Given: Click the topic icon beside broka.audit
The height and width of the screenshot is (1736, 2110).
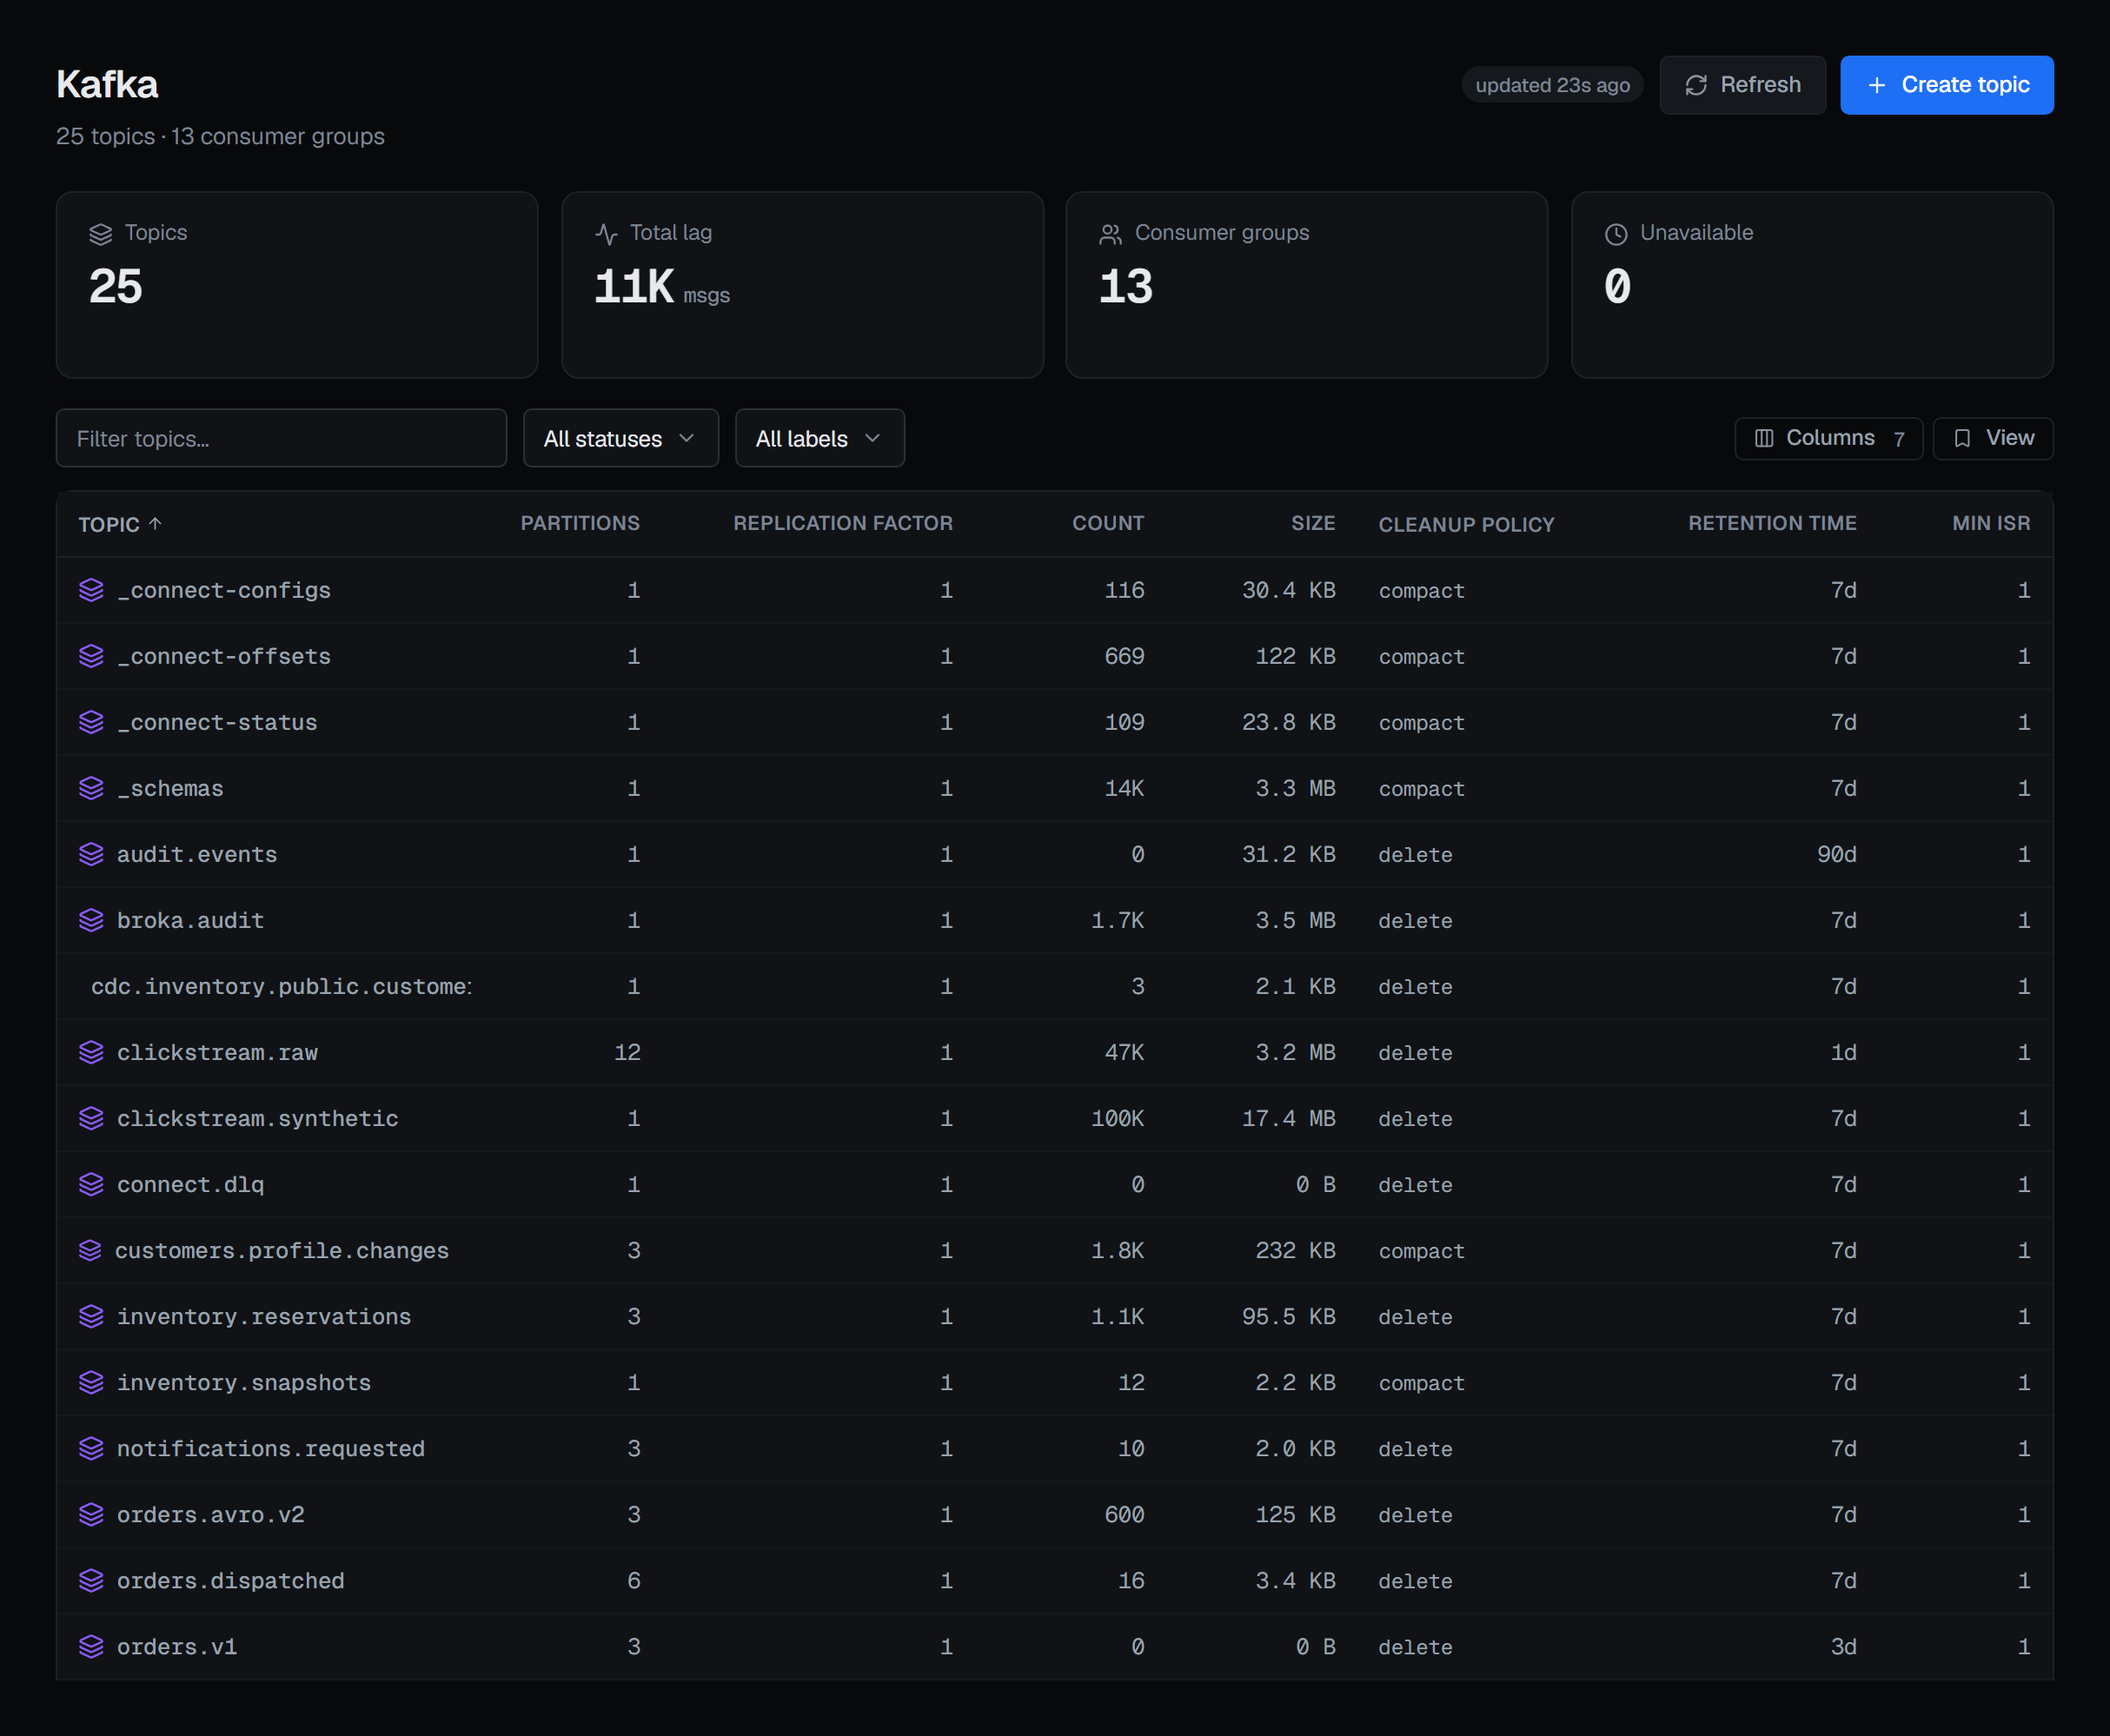Looking at the screenshot, I should 91,920.
